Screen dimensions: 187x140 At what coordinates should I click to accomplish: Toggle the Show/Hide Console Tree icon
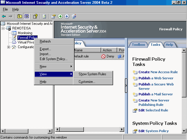27,16
